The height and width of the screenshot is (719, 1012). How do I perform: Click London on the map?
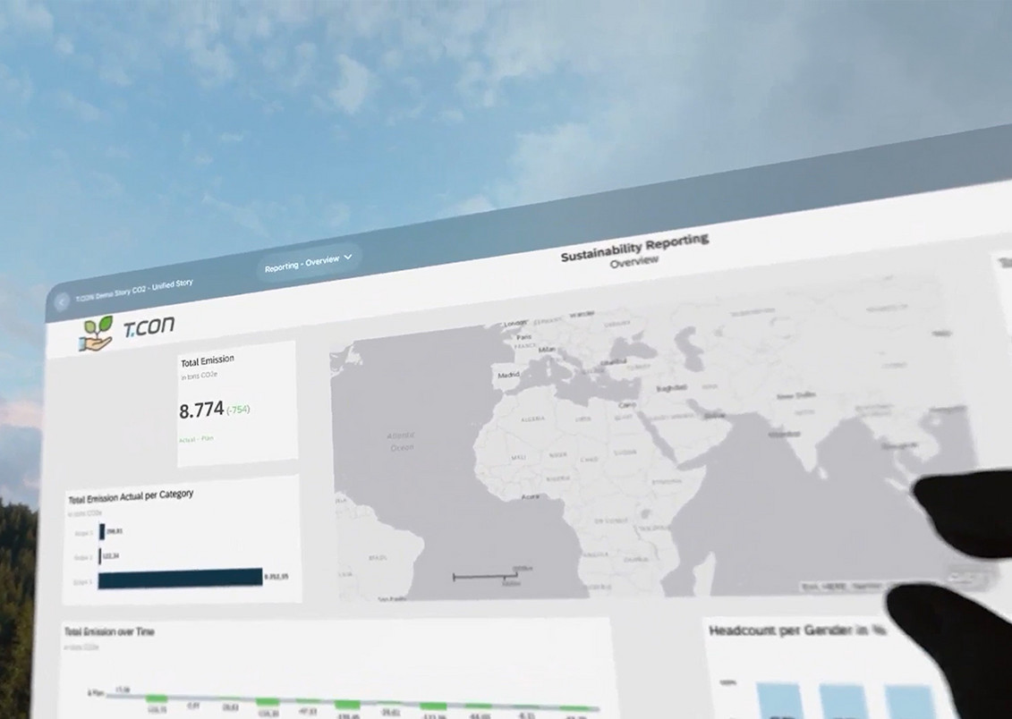515,323
